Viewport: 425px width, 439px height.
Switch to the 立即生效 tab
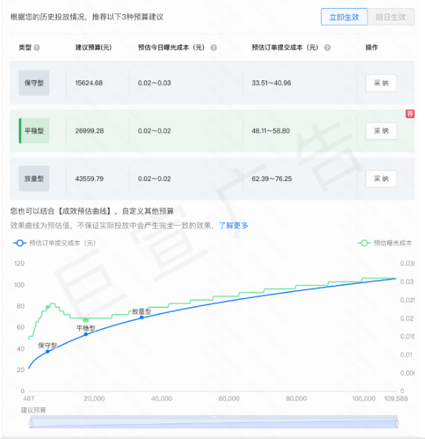344,17
